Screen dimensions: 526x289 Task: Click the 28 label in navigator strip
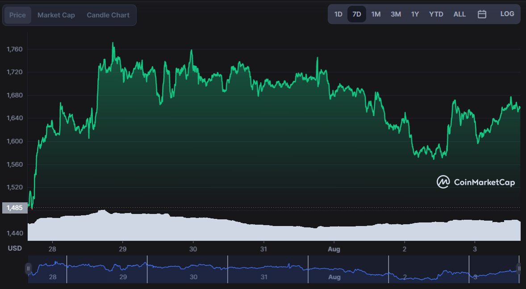[53, 277]
